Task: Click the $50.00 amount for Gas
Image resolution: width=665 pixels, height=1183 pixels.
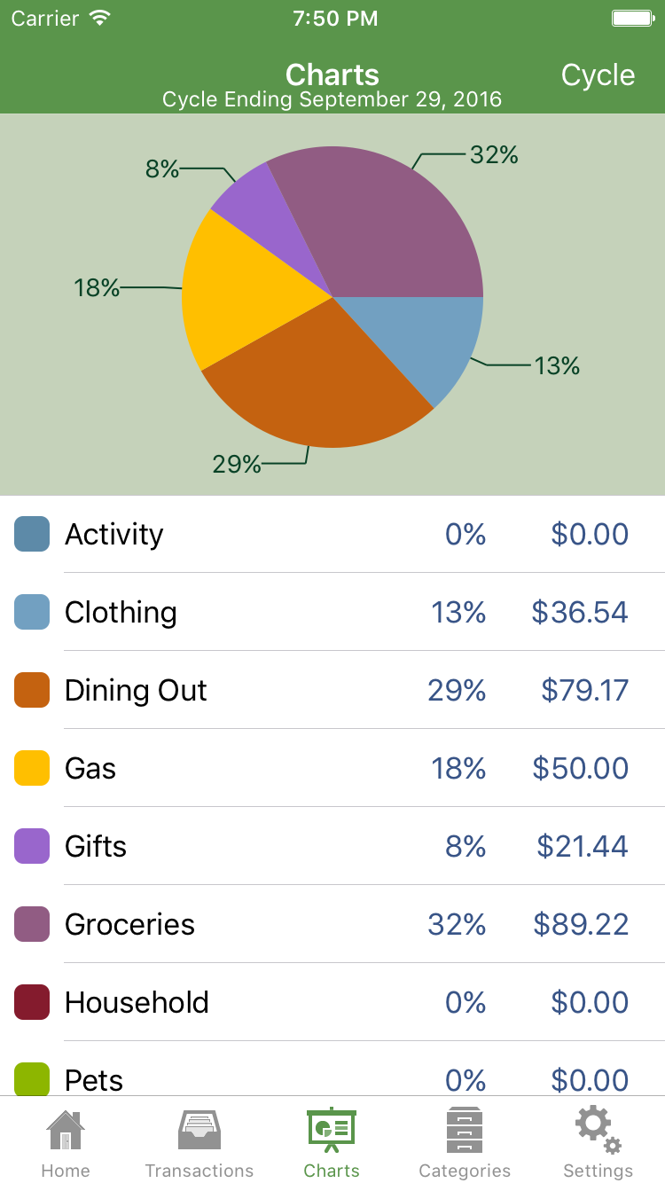Action: [580, 768]
